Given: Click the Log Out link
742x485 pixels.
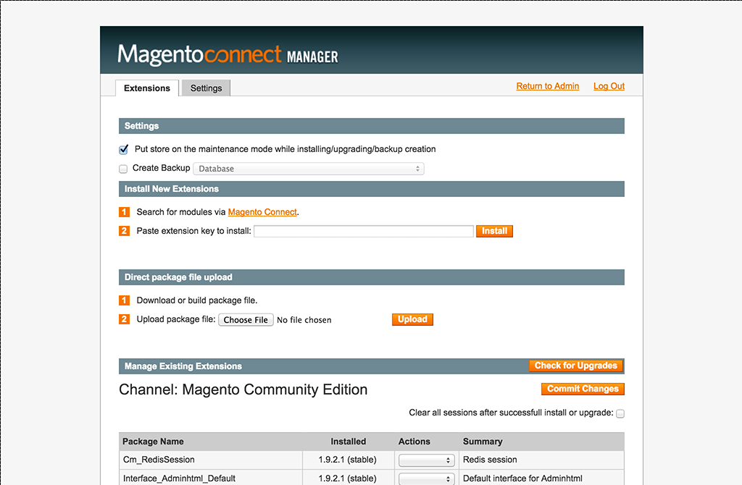Looking at the screenshot, I should click(x=609, y=86).
